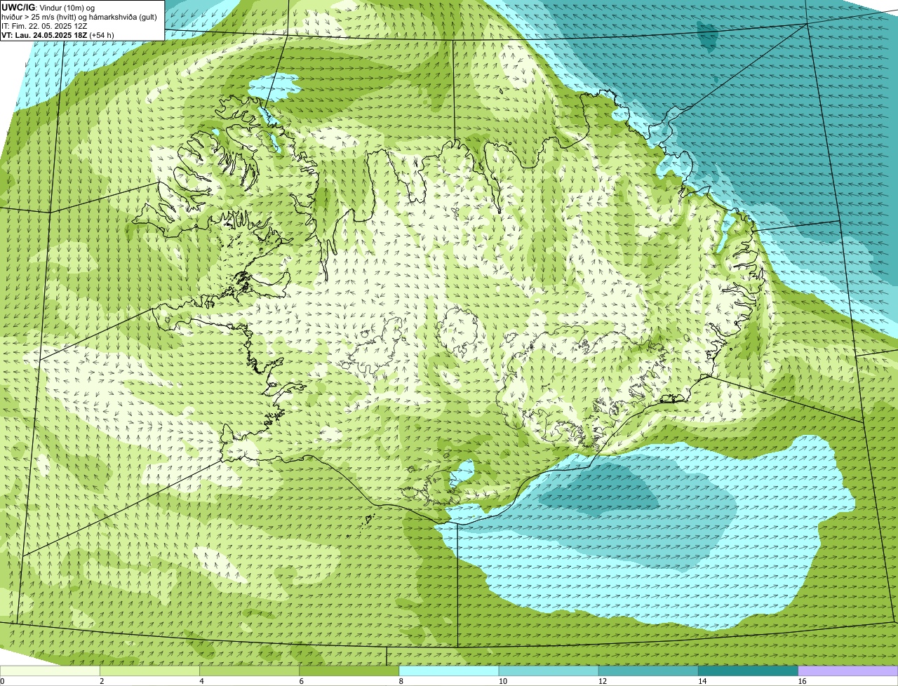Click the title line "UWC/IG: Vindur (10m) og"
The image size is (898, 686).
click(48, 7)
